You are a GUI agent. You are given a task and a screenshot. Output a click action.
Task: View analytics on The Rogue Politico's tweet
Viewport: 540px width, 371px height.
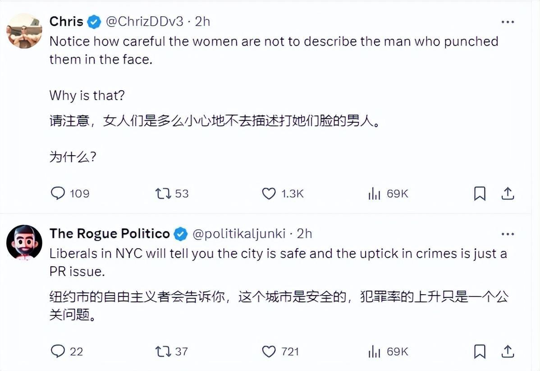(375, 351)
